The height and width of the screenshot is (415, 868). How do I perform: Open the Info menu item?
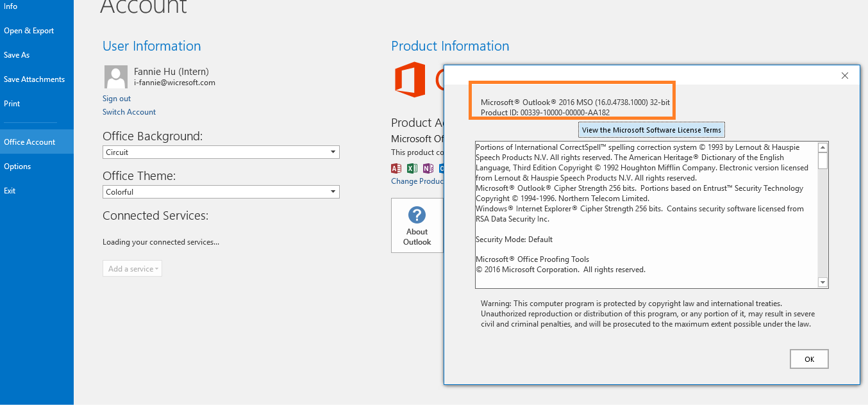click(11, 6)
